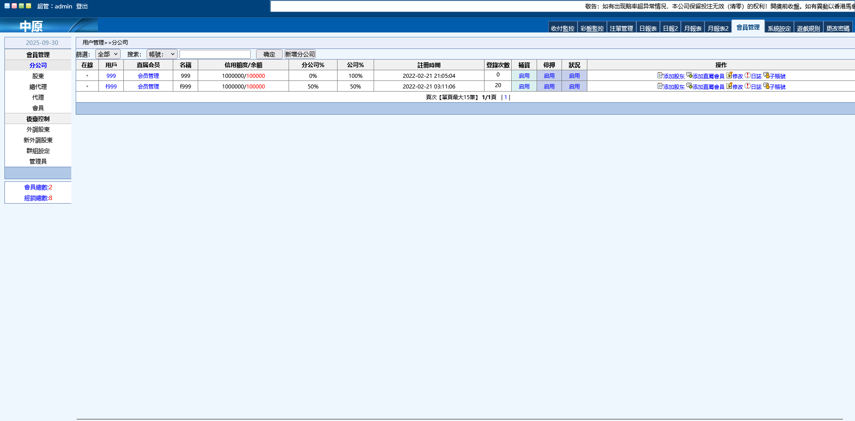Open 股東 in the 會員管理 sidebar
Image resolution: width=855 pixels, height=421 pixels.
[x=38, y=76]
